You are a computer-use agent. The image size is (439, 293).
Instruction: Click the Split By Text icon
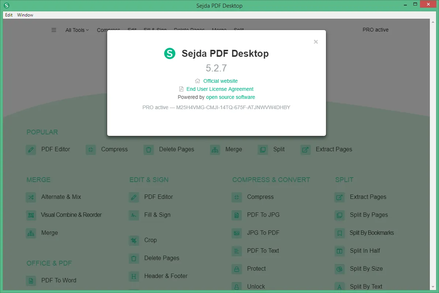click(339, 286)
